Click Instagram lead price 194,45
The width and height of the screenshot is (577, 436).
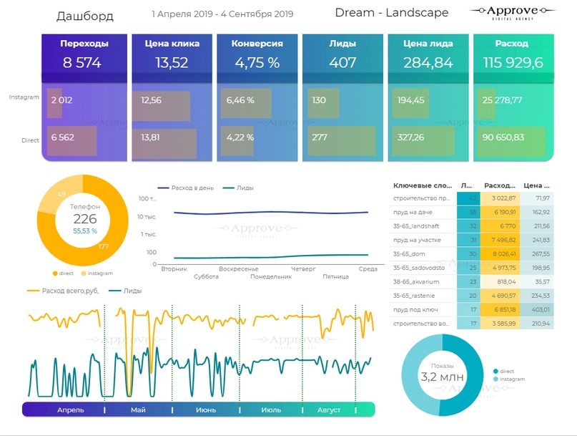point(410,100)
